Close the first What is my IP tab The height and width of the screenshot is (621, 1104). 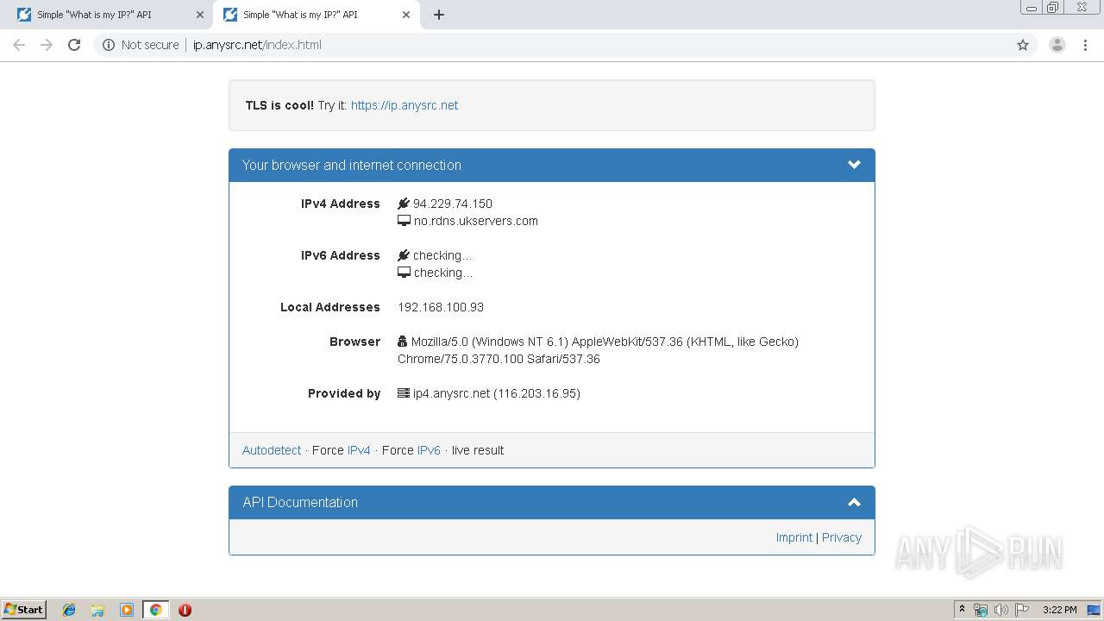tap(199, 15)
